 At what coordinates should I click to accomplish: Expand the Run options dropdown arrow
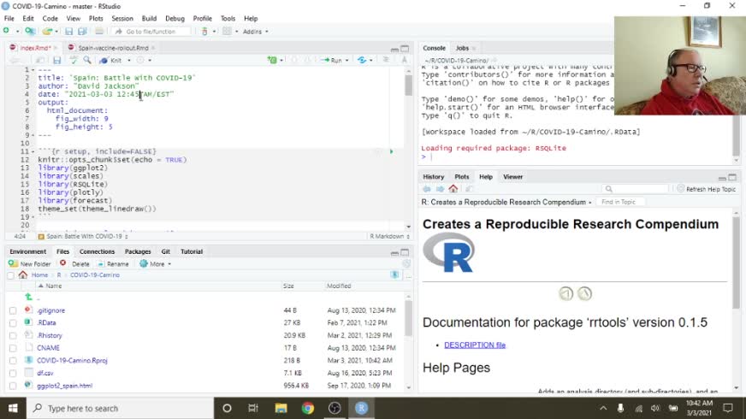pos(346,61)
